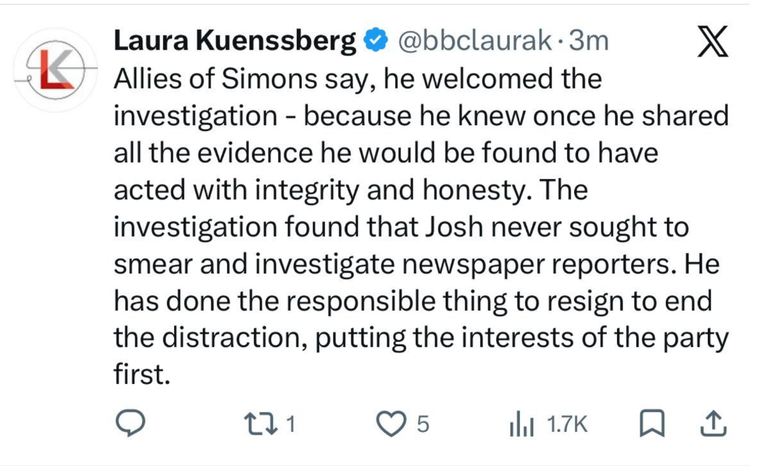This screenshot has height=466, width=781.
Task: Share the tweet via the upload arrow icon
Action: (714, 424)
